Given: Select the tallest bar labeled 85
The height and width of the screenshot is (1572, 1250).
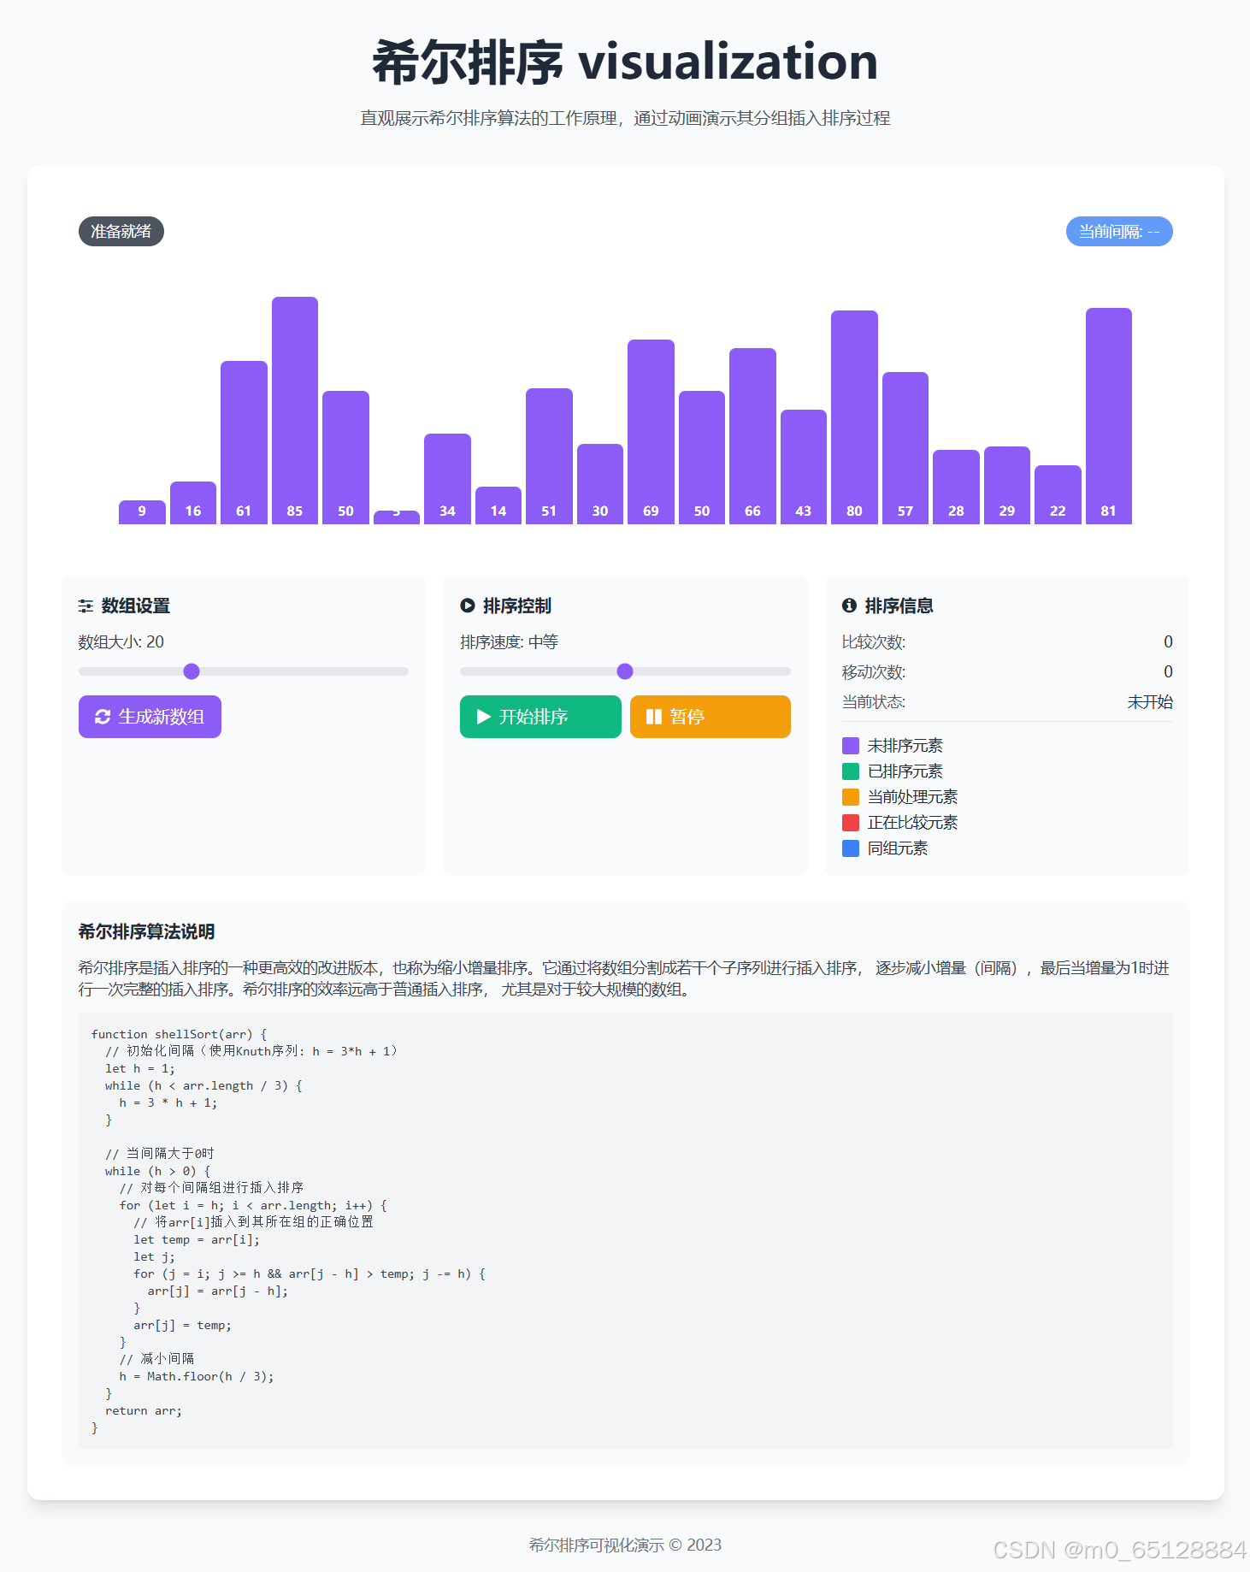Looking at the screenshot, I should (295, 411).
